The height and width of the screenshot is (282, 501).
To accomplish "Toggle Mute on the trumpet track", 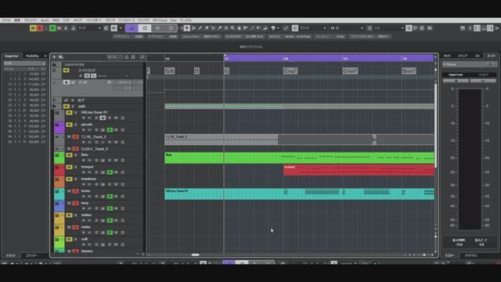I will point(69,167).
